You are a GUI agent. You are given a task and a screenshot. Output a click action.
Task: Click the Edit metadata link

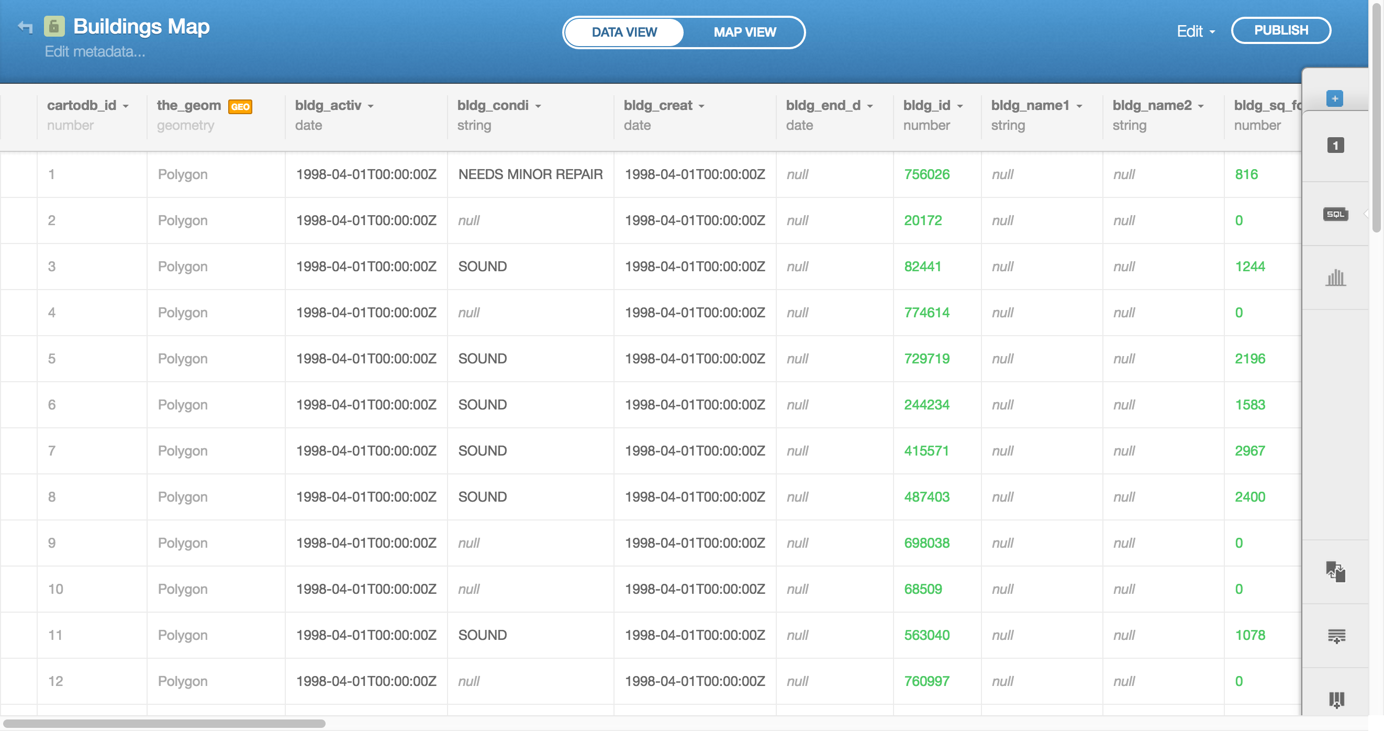coord(95,52)
